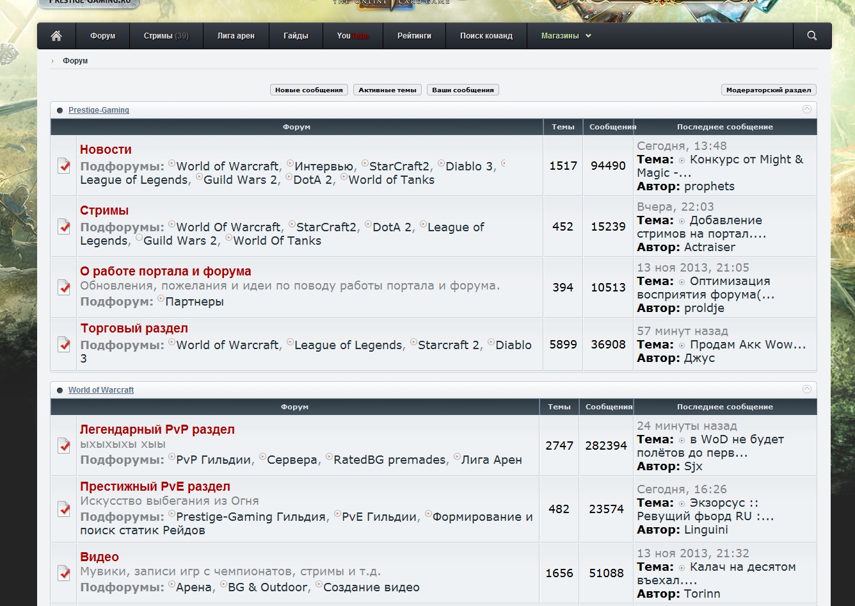Click the Ваши сообщения button
Image resolution: width=855 pixels, height=606 pixels.
tap(463, 90)
